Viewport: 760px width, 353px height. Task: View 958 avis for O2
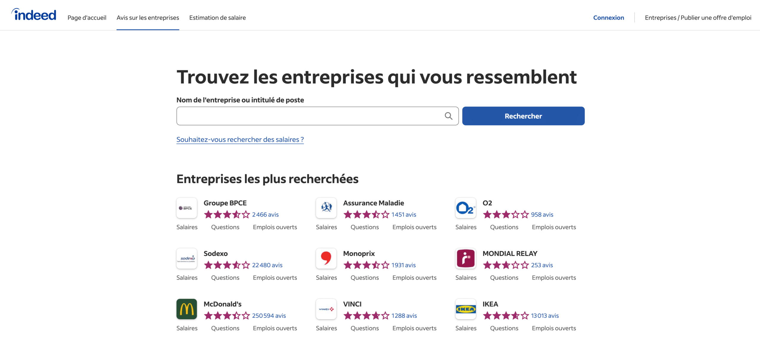coord(542,214)
